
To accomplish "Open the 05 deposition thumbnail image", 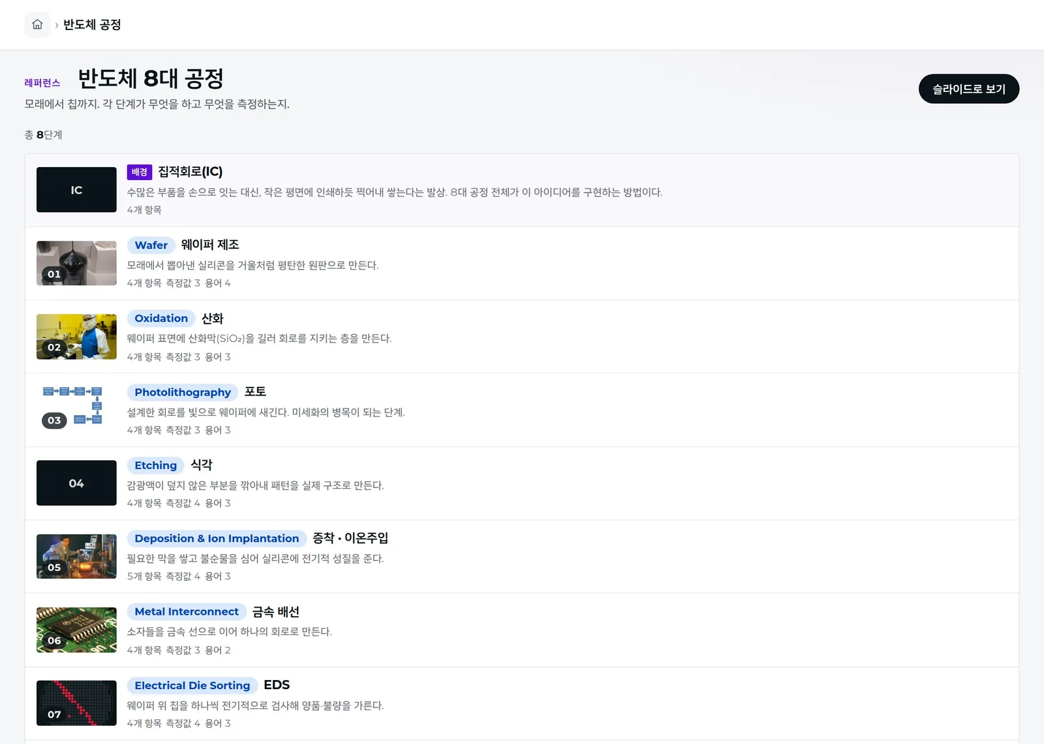I will (76, 557).
